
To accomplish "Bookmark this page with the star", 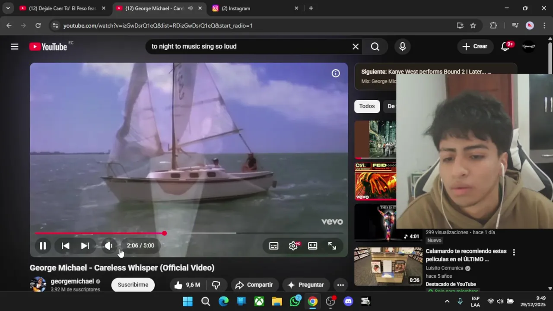I will pos(473,25).
